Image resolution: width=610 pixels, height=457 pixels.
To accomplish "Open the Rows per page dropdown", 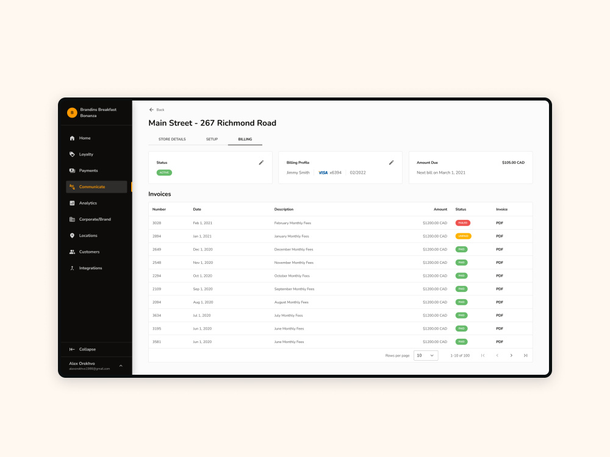I will point(426,355).
